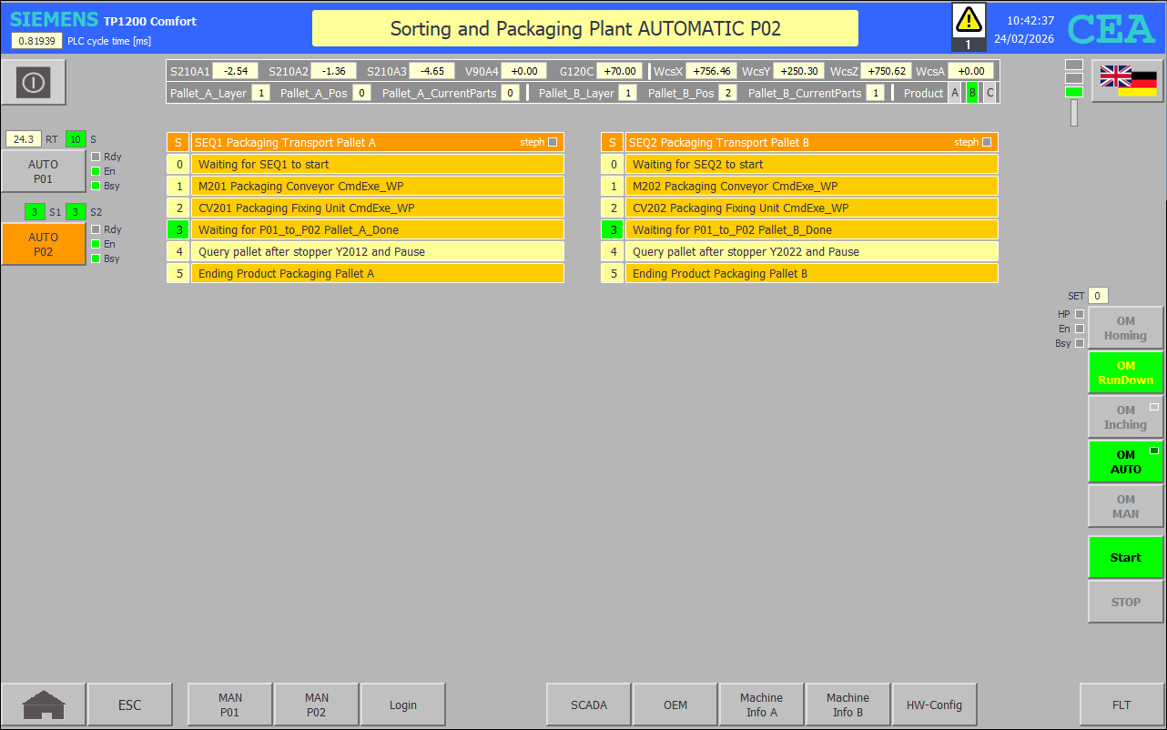1167x730 pixels.
Task: Select the AUTO P02 plant button
Action: click(x=43, y=244)
